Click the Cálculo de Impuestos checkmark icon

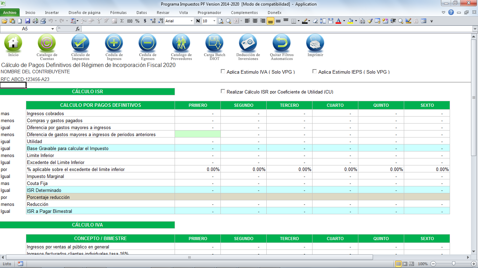[80, 43]
